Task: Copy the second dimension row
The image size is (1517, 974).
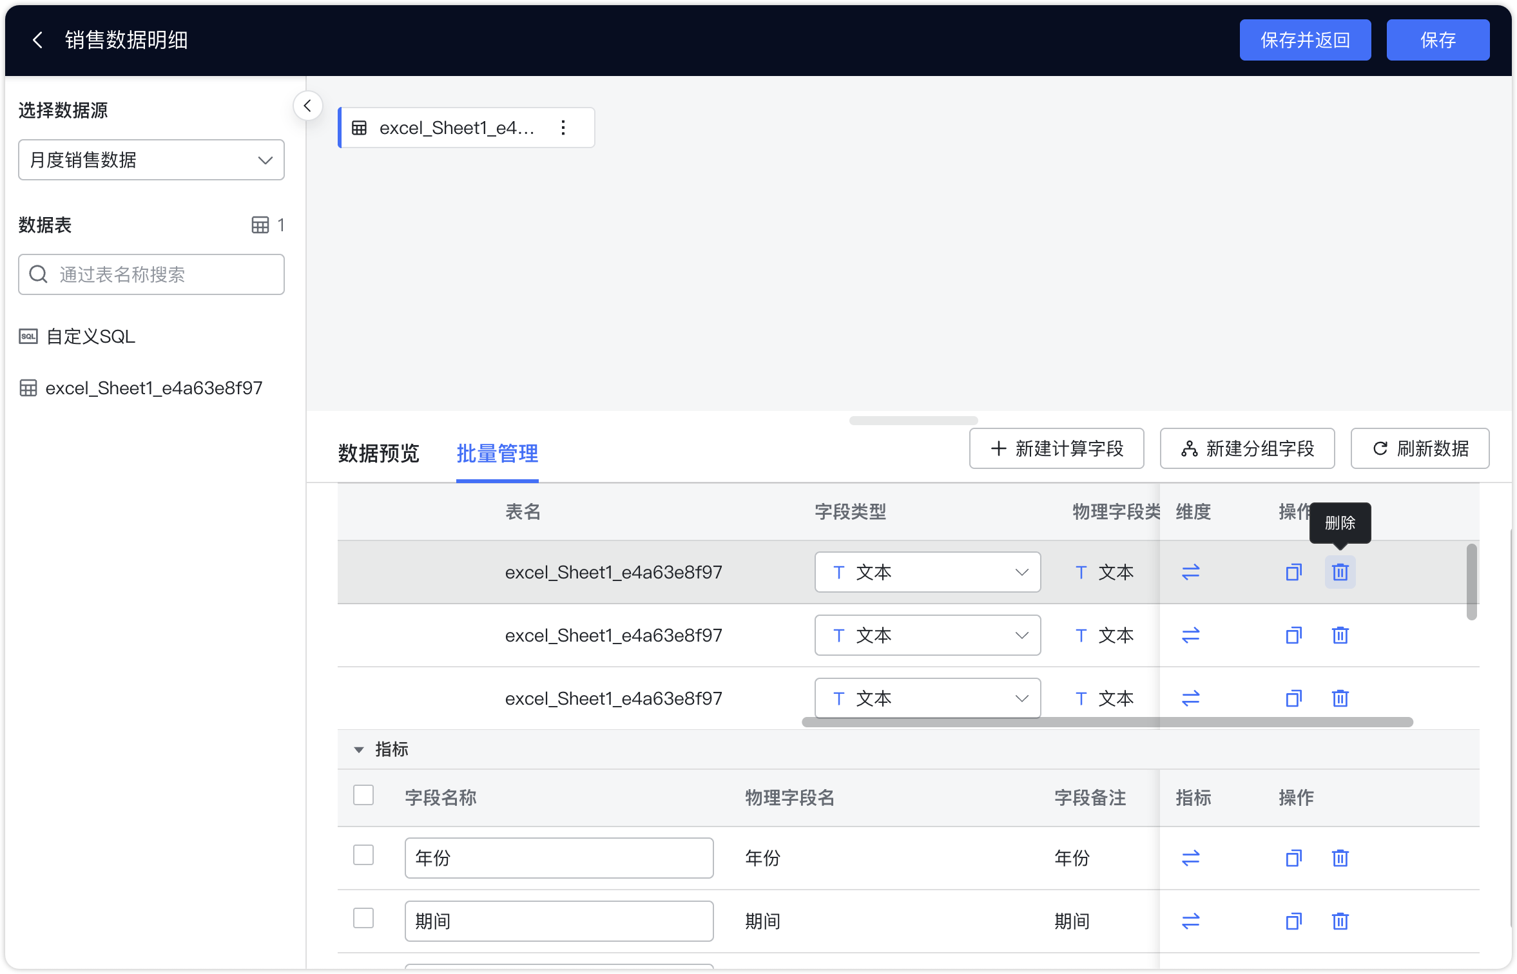Action: tap(1293, 635)
